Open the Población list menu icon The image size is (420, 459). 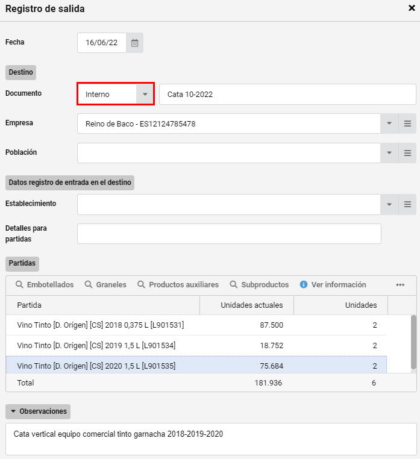pos(407,153)
